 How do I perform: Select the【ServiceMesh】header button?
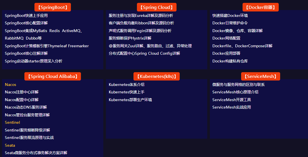point(260,76)
